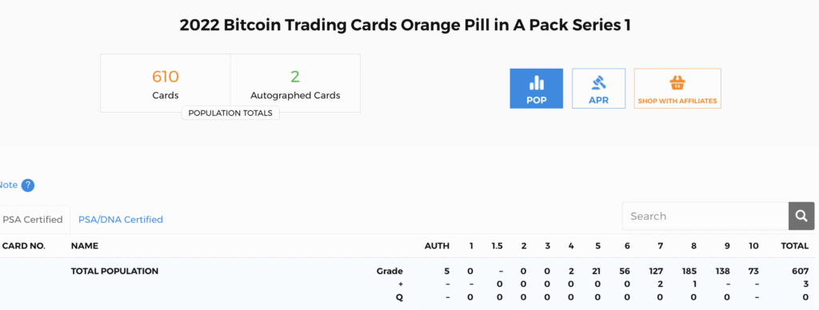The image size is (819, 310).
Task: Open the APR auction prices button
Action: [x=598, y=89]
